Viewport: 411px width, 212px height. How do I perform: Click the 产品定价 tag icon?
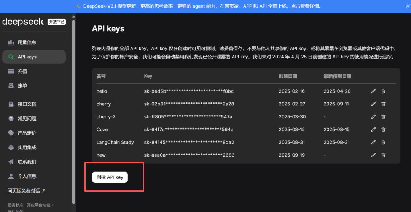tap(11, 133)
